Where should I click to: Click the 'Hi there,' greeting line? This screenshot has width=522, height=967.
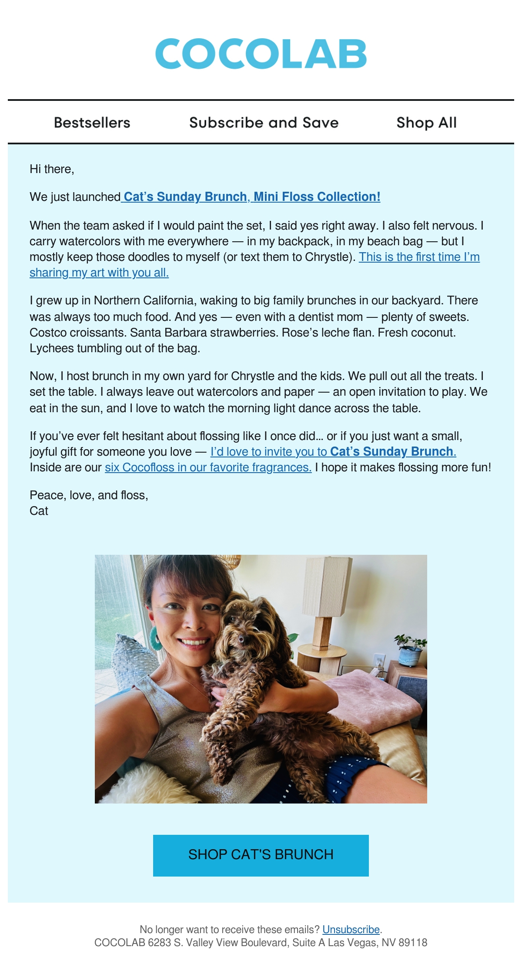pyautogui.click(x=52, y=169)
